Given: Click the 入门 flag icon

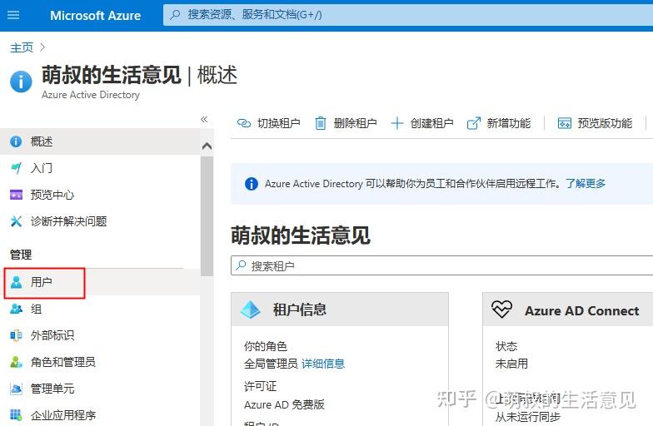Looking at the screenshot, I should click(16, 168).
